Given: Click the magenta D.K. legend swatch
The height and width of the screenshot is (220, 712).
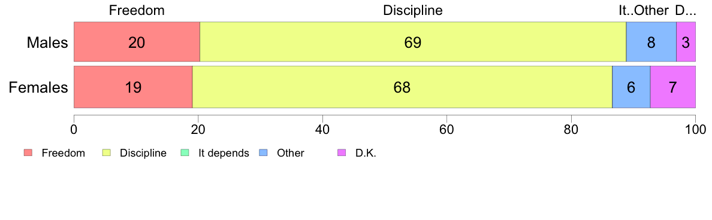Looking at the screenshot, I should point(342,153).
